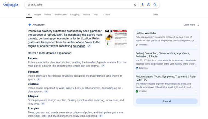Click source link icon in Examples section
208x119 pixels.
tap(101, 116)
